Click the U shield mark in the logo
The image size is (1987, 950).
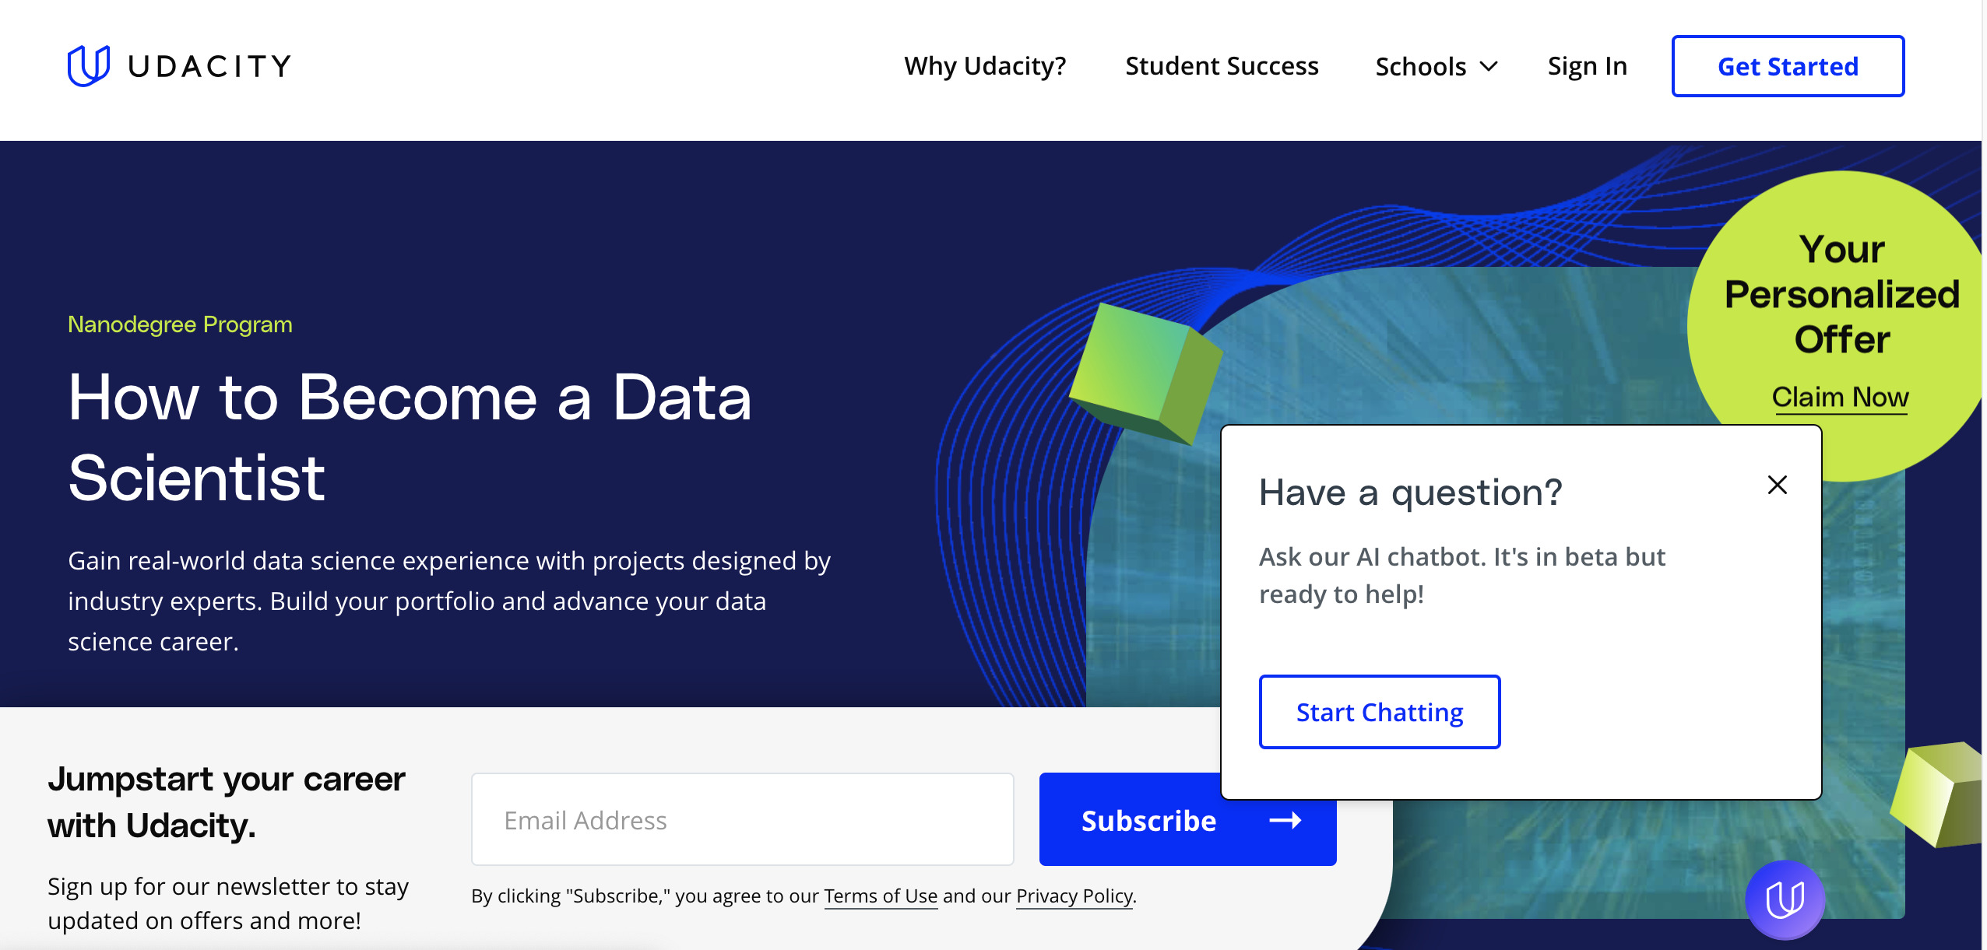(x=87, y=65)
